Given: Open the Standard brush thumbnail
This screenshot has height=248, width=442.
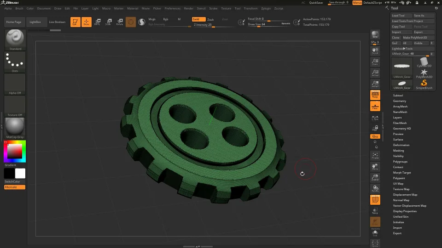Looking at the screenshot, I should (15, 39).
